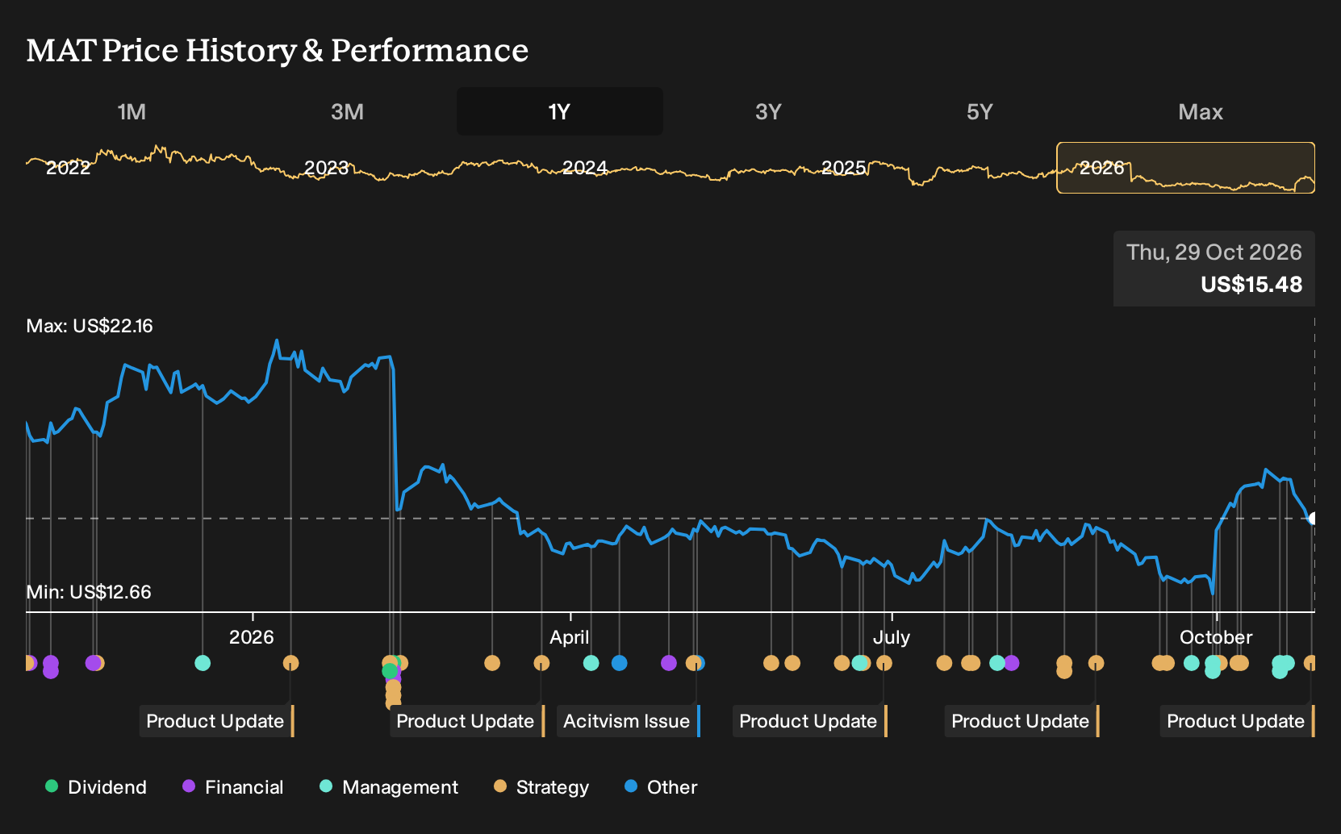The width and height of the screenshot is (1341, 834).
Task: Select the purple Financial dot right of July
Action: (x=1011, y=663)
